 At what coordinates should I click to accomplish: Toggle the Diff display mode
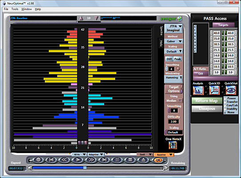click(x=169, y=59)
